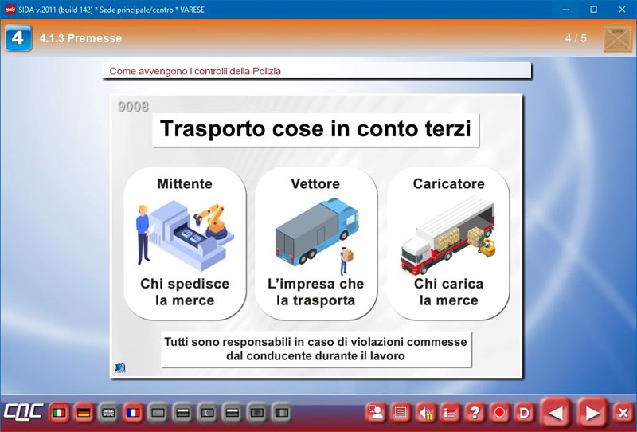Toggle the red record button

point(499,413)
